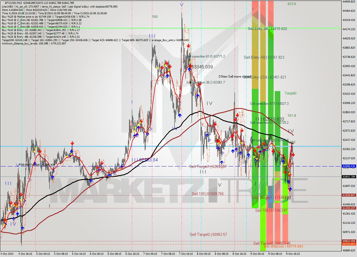Click the 'Buy %10 @ C_Entry38' line
Screen dimensions: 357x257
[x=42, y=20]
